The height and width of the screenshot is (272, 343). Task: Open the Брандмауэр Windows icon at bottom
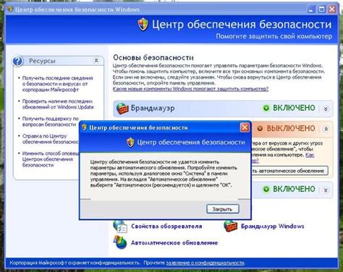(230, 226)
